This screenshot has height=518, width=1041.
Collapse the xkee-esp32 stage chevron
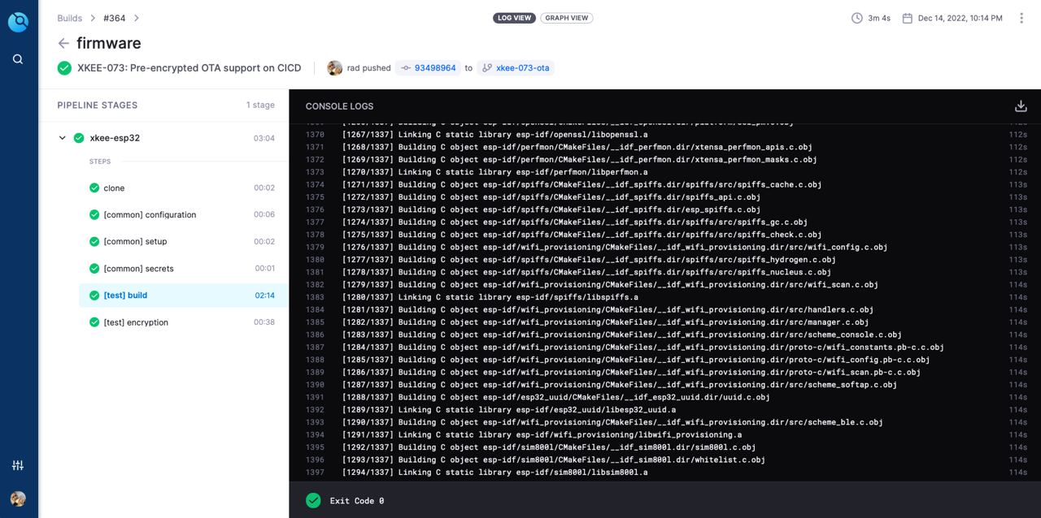pyautogui.click(x=62, y=138)
